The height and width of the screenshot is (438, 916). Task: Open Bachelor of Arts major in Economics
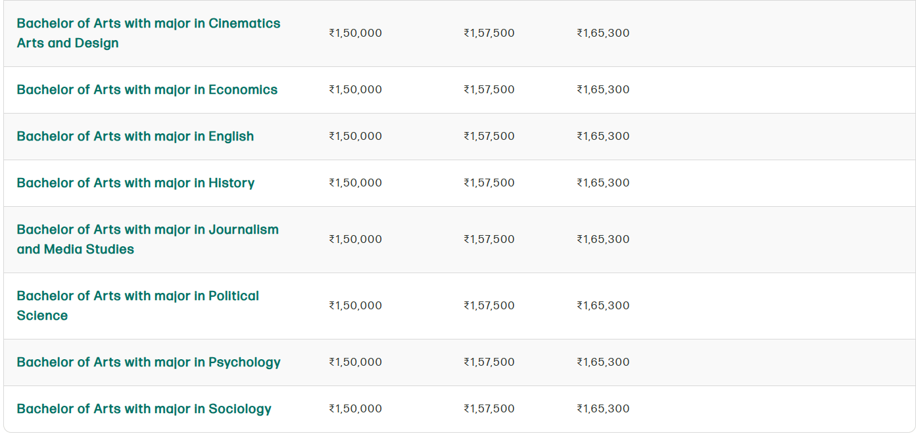(x=147, y=89)
